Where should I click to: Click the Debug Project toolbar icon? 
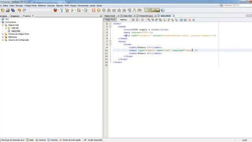79,10
